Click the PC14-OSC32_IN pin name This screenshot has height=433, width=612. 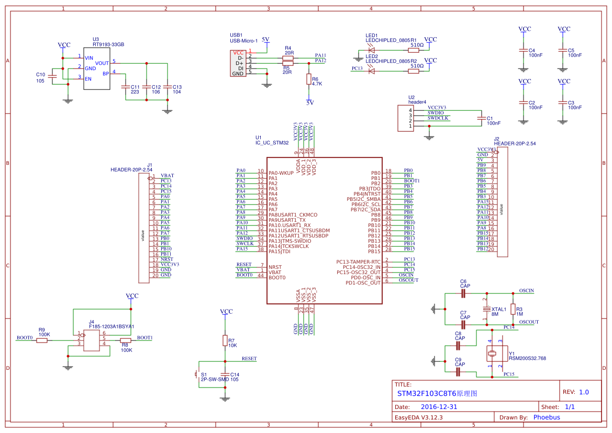(x=361, y=267)
